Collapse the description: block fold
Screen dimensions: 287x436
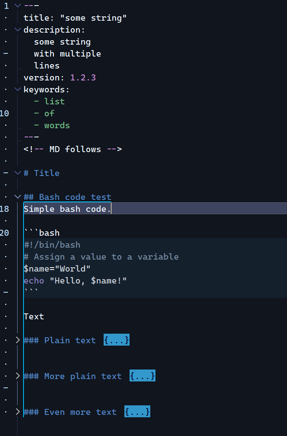click(18, 29)
